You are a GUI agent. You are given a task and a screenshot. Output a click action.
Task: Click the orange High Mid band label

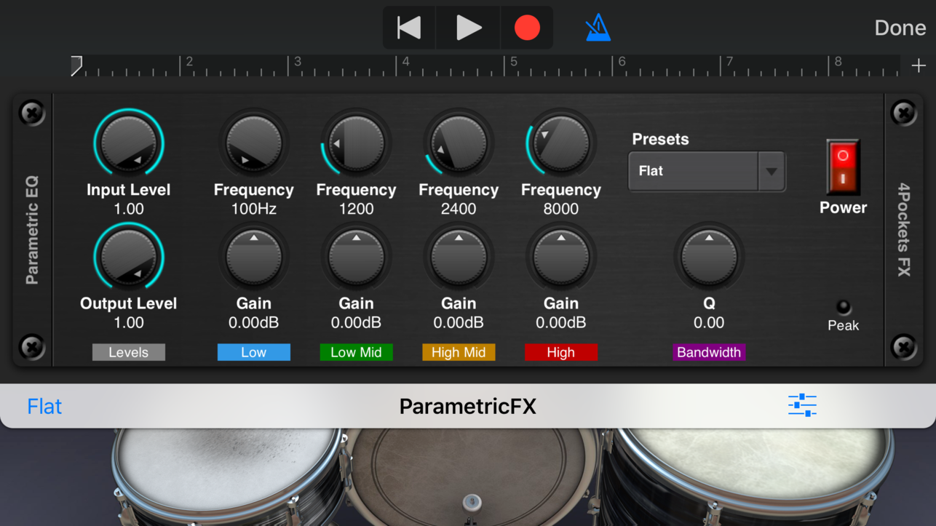coord(459,352)
